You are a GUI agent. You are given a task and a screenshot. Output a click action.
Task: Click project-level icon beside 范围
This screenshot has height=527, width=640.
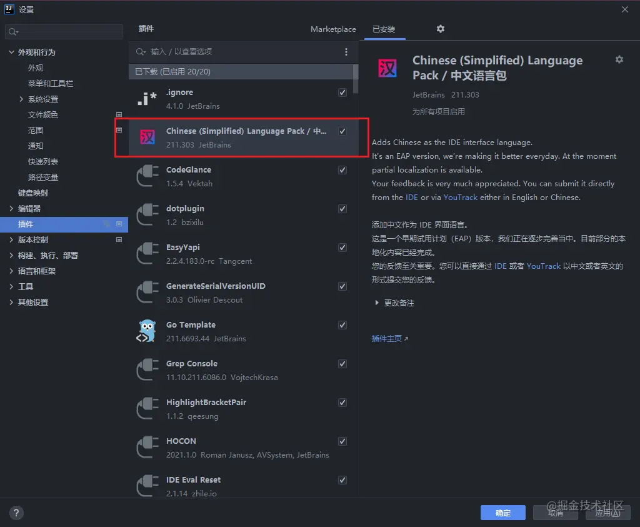119,130
